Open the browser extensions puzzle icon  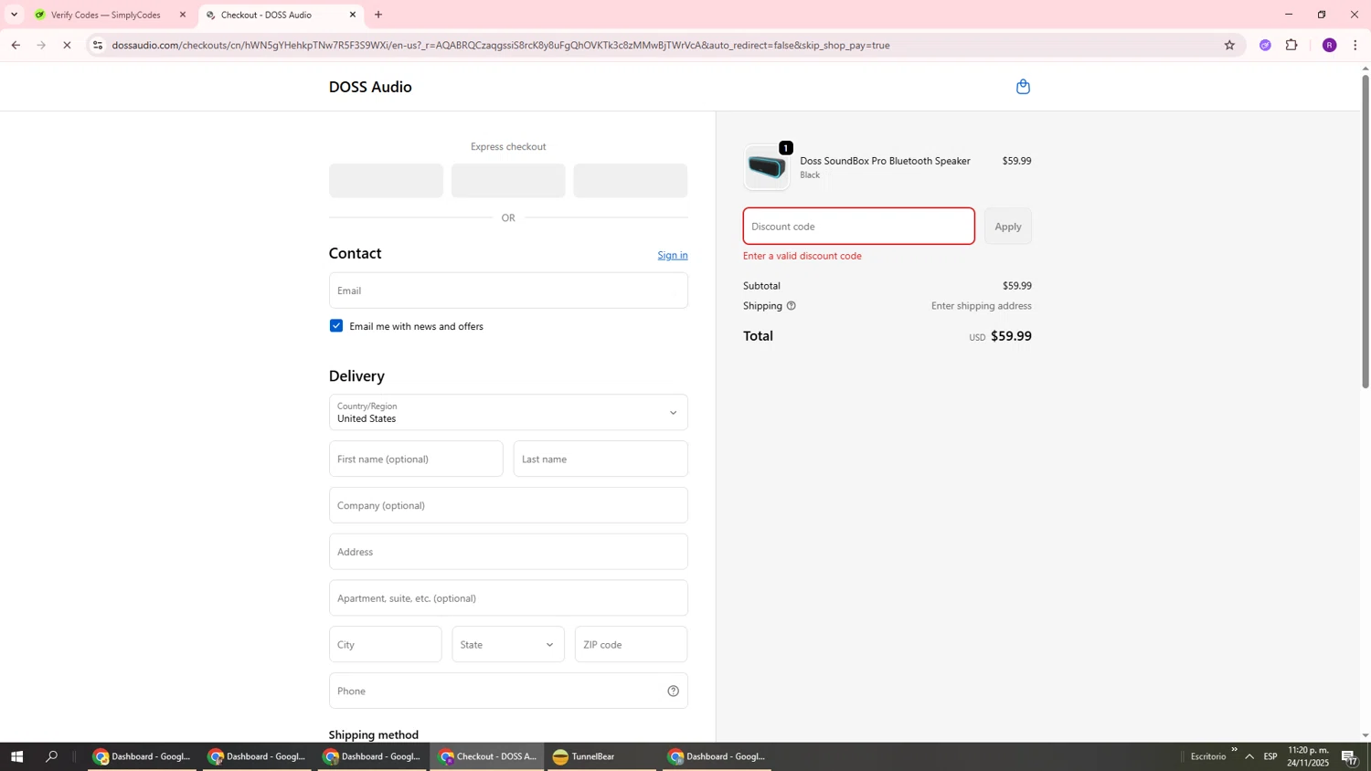pos(1291,45)
